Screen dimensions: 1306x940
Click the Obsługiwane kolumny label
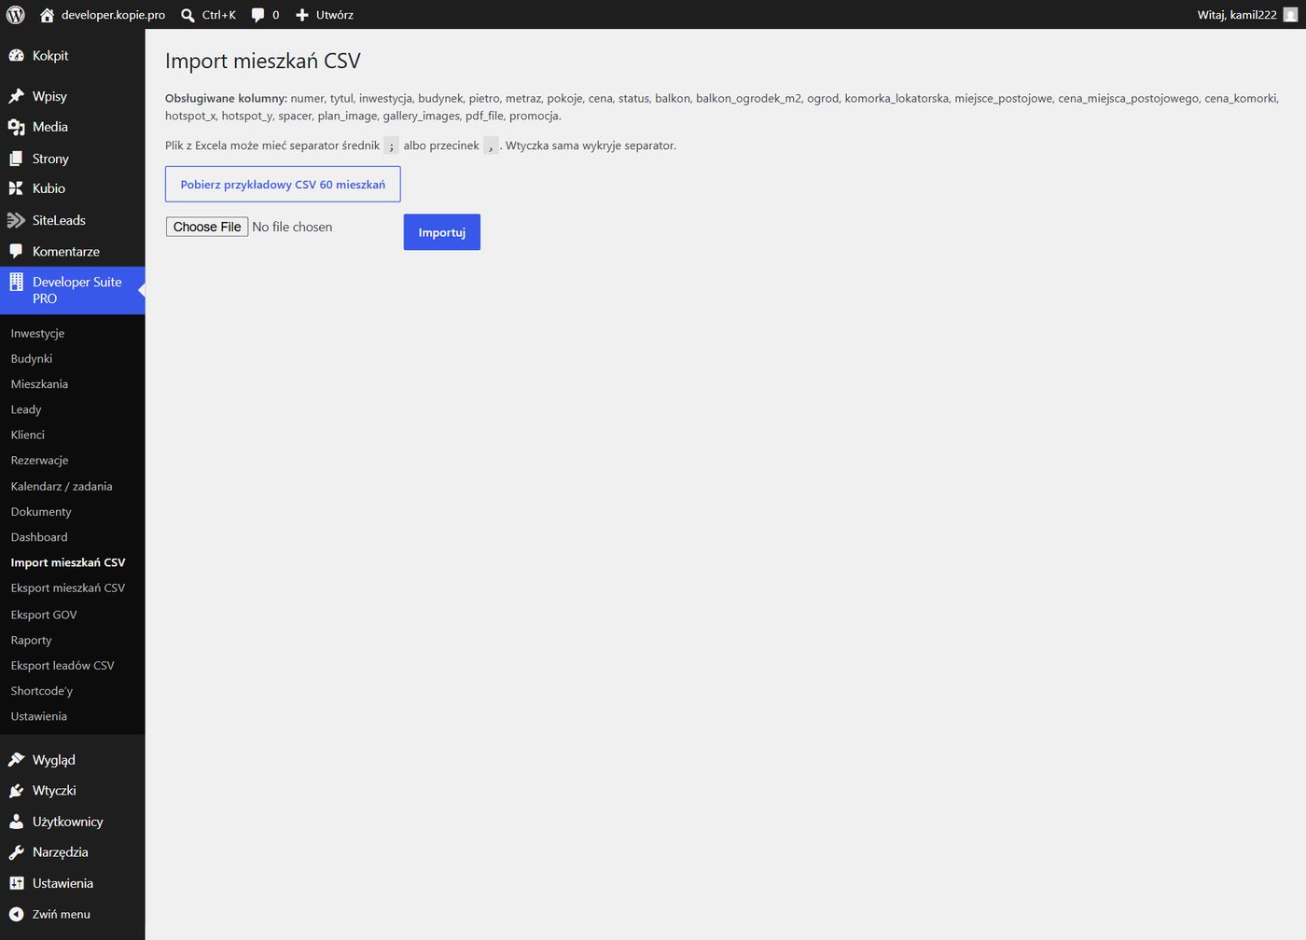pos(226,98)
